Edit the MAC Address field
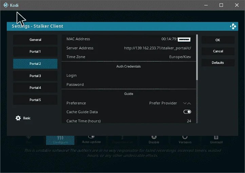 (x=129, y=39)
